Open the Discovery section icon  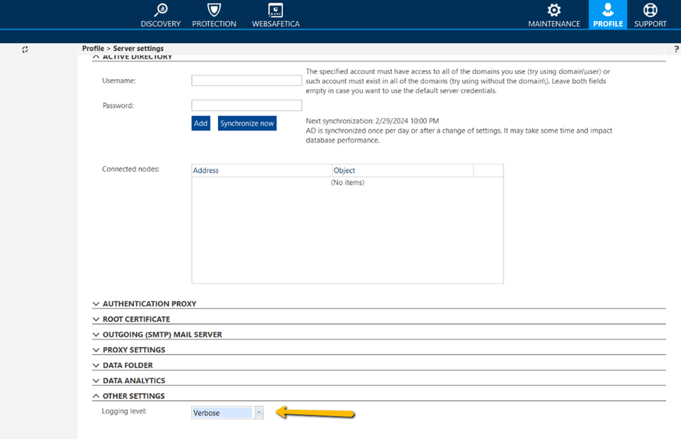point(160,14)
